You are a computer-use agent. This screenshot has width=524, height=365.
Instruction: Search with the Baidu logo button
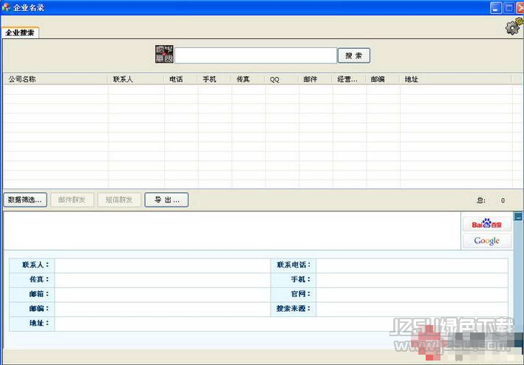click(486, 224)
